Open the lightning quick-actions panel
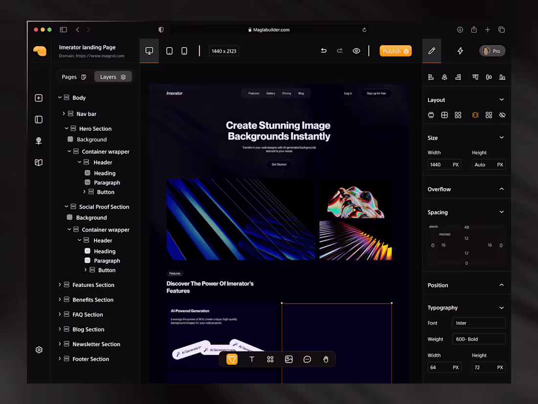 (x=459, y=50)
